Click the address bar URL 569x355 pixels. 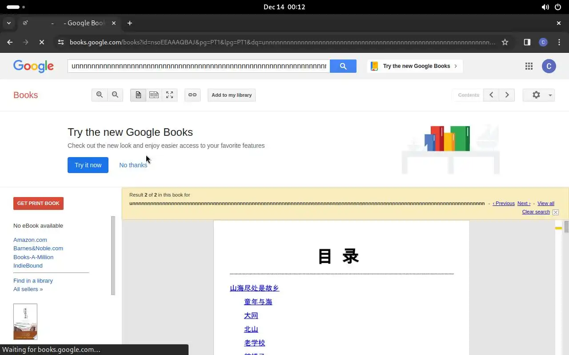282,42
